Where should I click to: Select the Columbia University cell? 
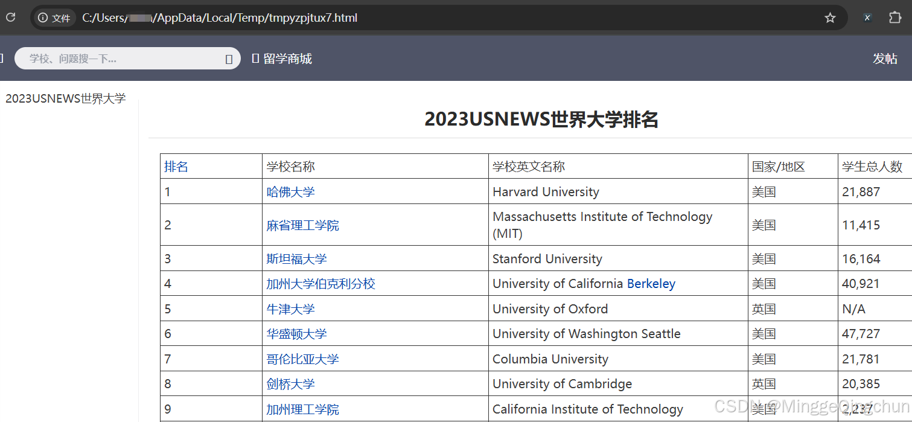click(x=618, y=359)
